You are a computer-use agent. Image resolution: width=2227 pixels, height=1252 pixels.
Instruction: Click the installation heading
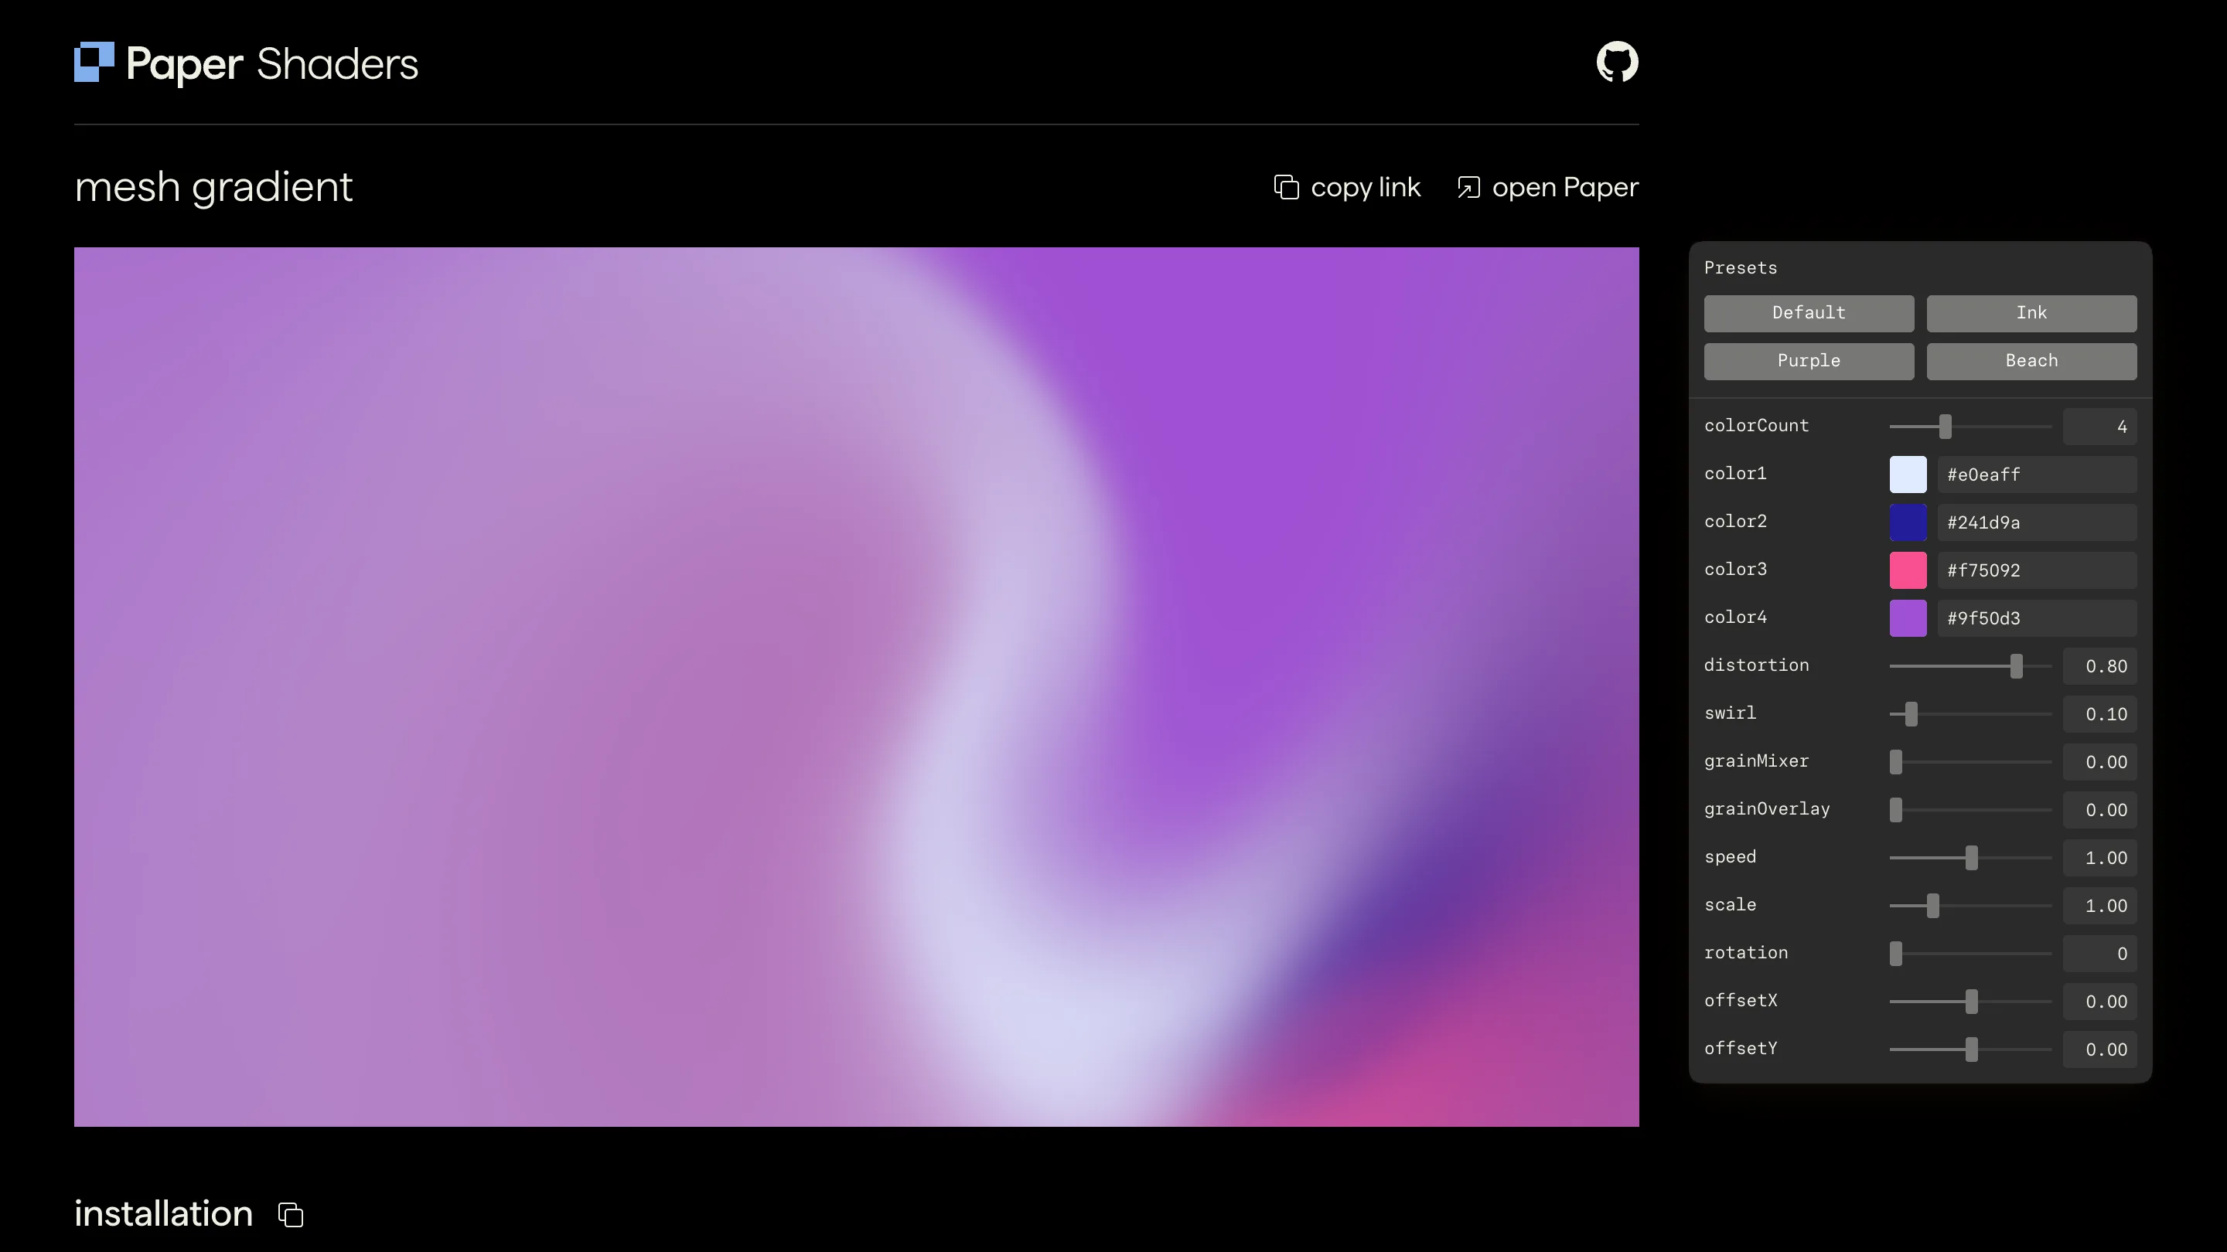(x=163, y=1214)
